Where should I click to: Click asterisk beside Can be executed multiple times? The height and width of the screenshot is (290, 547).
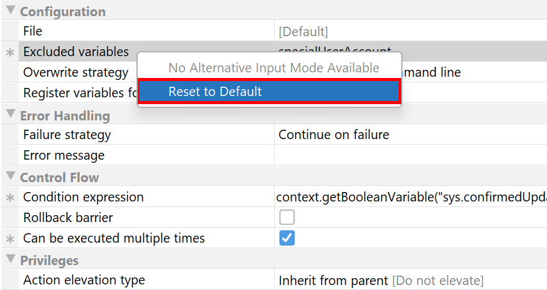(10, 239)
